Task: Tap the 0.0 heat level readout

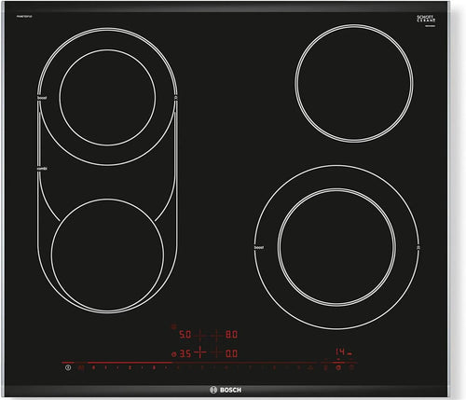Action: [x=231, y=353]
